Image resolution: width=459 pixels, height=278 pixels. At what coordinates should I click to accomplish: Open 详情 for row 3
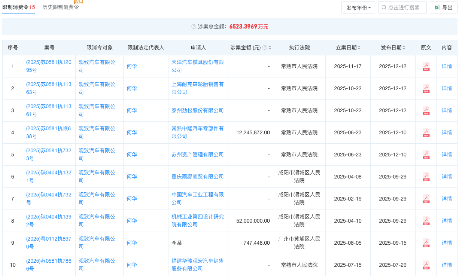[447, 110]
